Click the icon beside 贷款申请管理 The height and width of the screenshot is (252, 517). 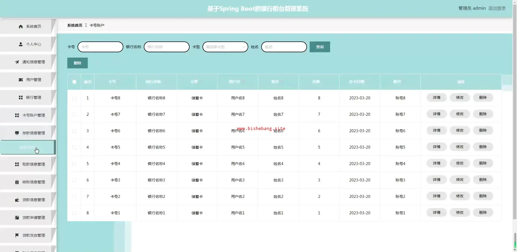(x=17, y=218)
